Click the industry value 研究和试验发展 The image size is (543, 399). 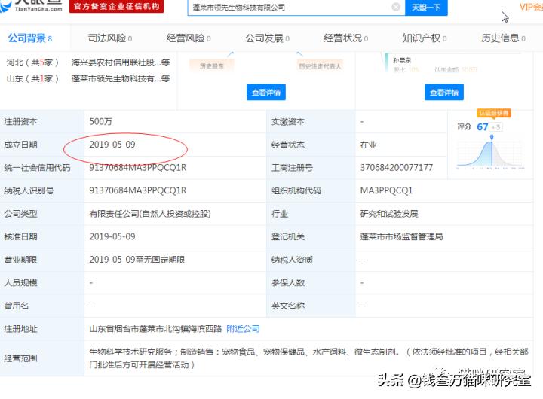click(x=389, y=214)
